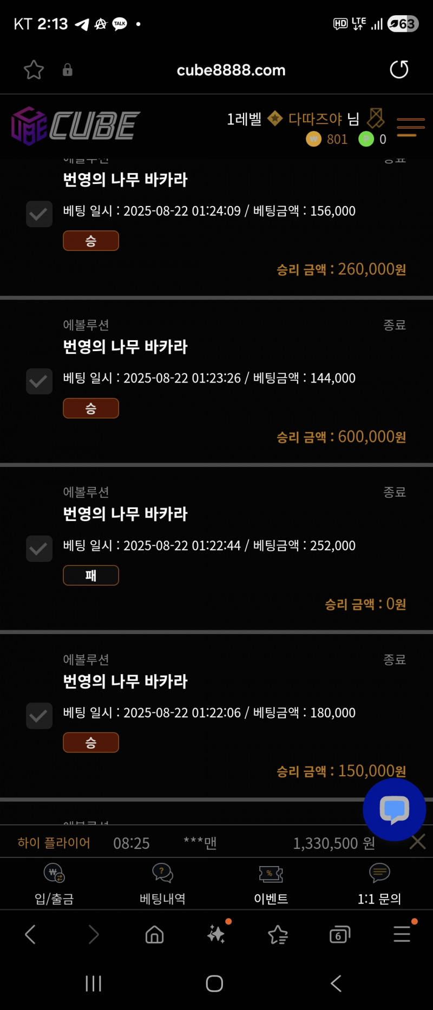Open browser tabs switcher showing 6
The image size is (433, 1010).
pyautogui.click(x=339, y=934)
